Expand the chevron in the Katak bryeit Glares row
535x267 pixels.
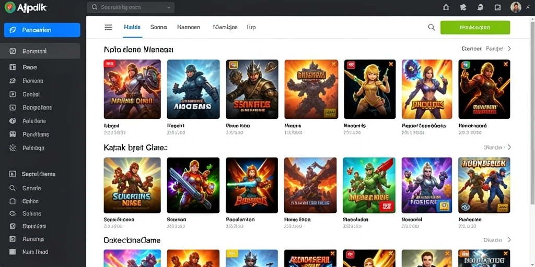[509, 148]
